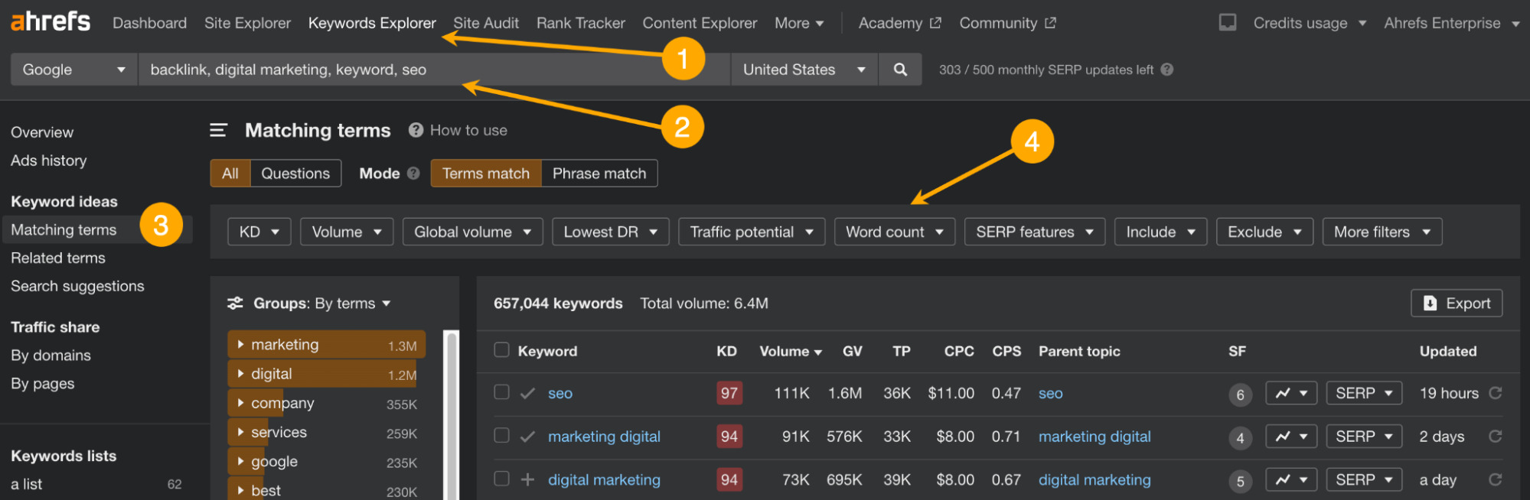1530x500 pixels.
Task: Open Site Audit in the top navigation
Action: (486, 23)
